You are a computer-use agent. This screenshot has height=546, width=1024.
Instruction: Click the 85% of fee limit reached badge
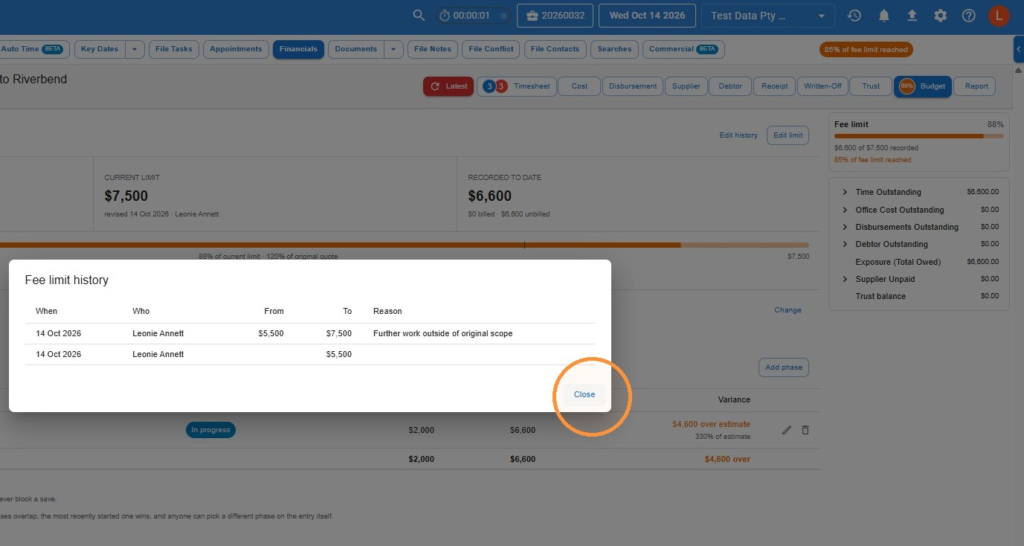coord(866,50)
